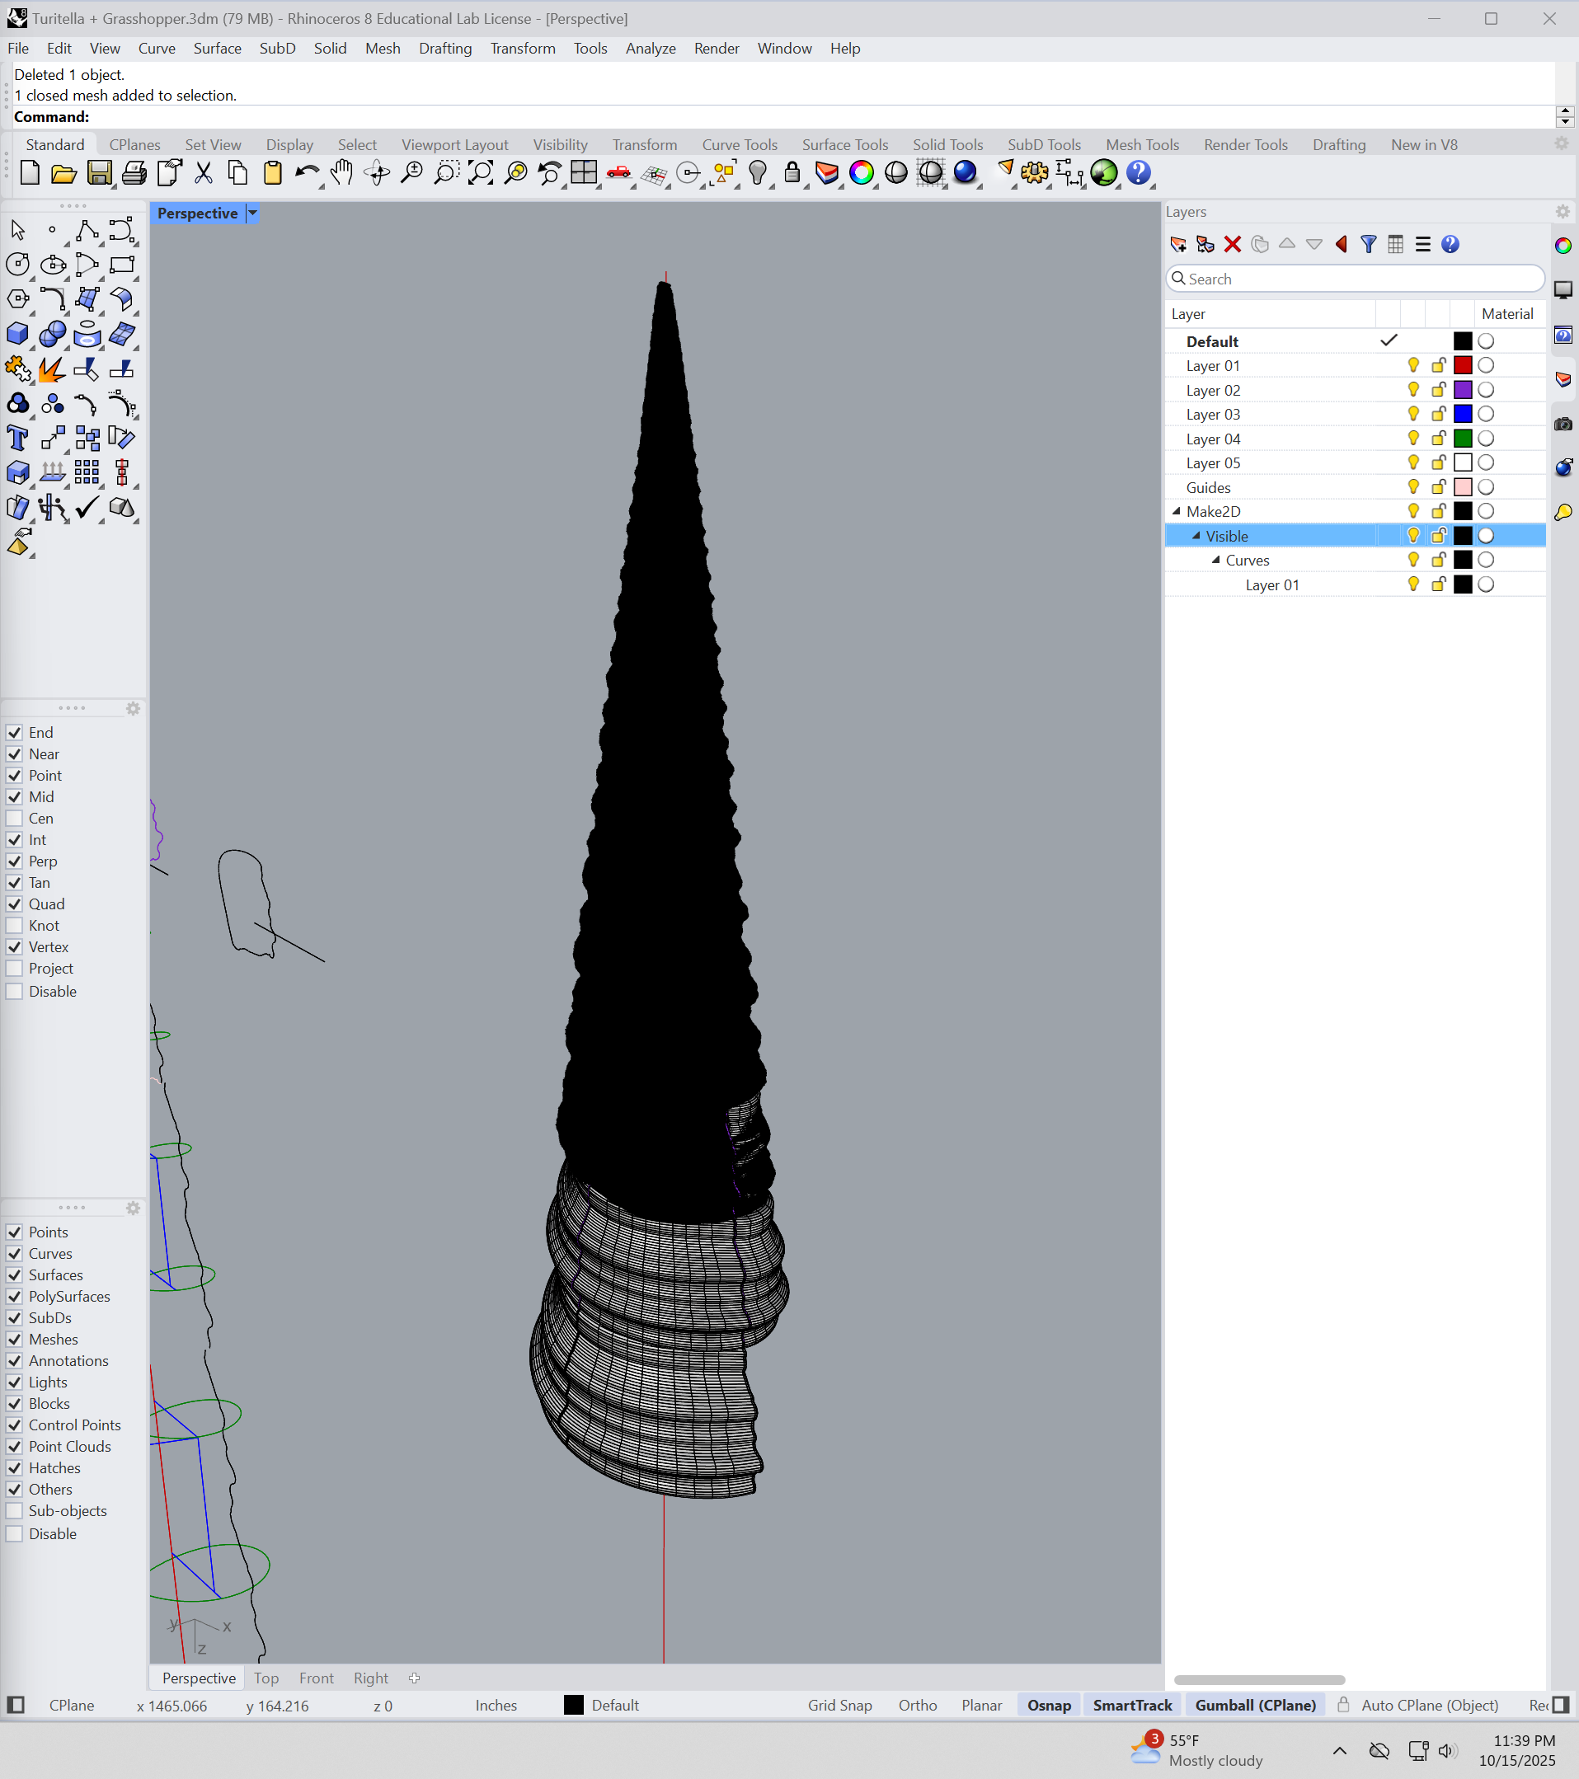The image size is (1579, 1779).
Task: Collapse the Make2D layer tree
Action: tap(1177, 512)
